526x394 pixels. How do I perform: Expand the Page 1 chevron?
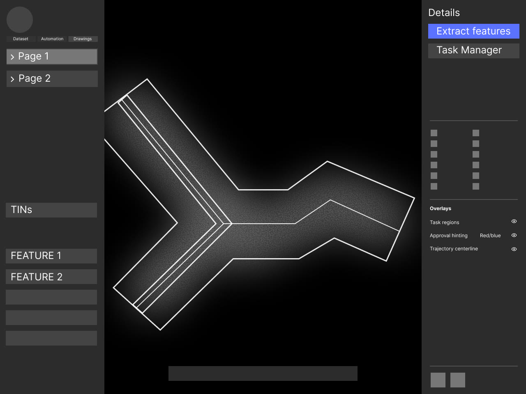(12, 57)
